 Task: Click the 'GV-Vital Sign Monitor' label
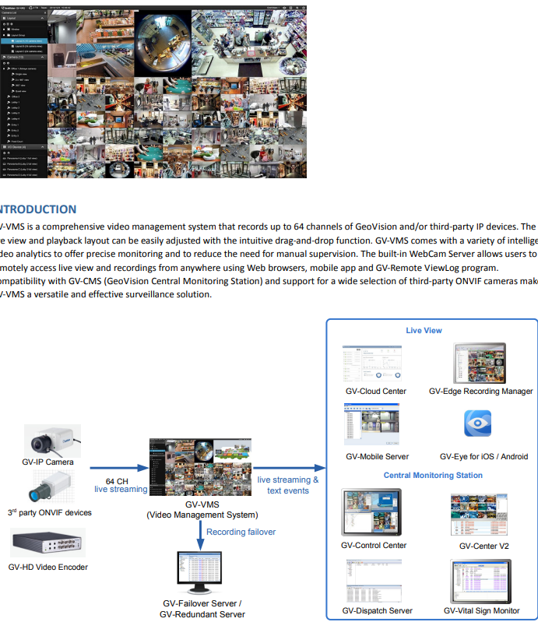pyautogui.click(x=481, y=611)
